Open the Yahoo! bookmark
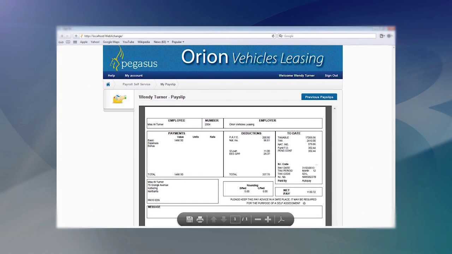The image size is (452, 254). [95, 42]
